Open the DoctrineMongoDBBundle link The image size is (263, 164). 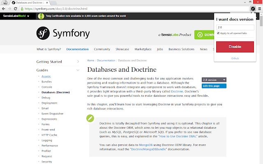pos(148,149)
